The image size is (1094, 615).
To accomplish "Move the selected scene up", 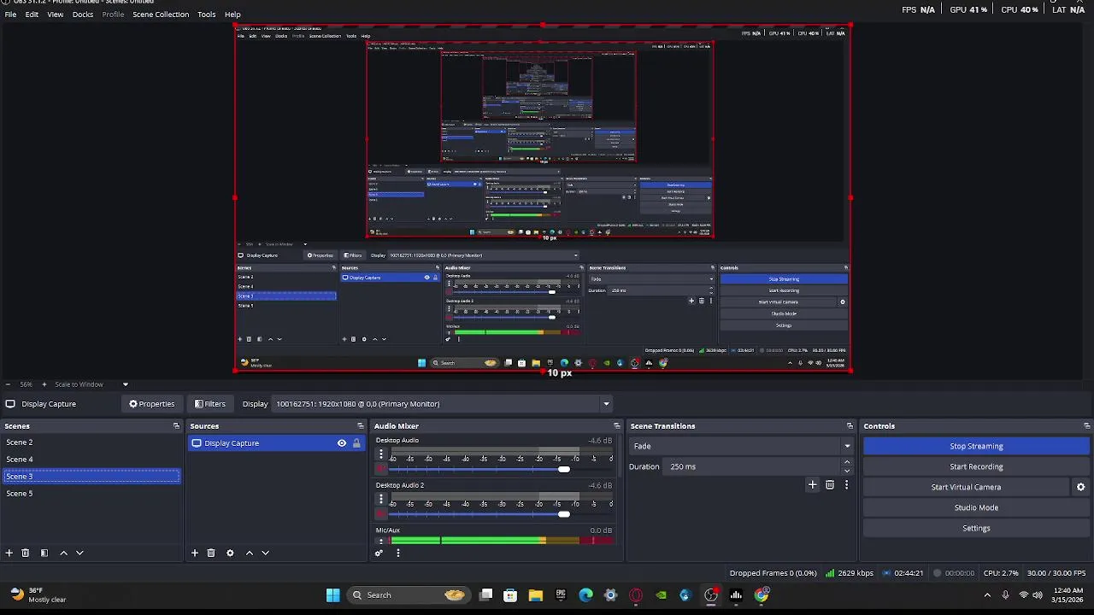I will (x=63, y=553).
